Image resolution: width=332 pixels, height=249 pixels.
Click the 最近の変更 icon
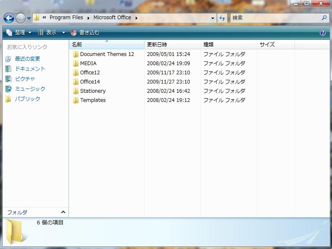(x=8, y=58)
